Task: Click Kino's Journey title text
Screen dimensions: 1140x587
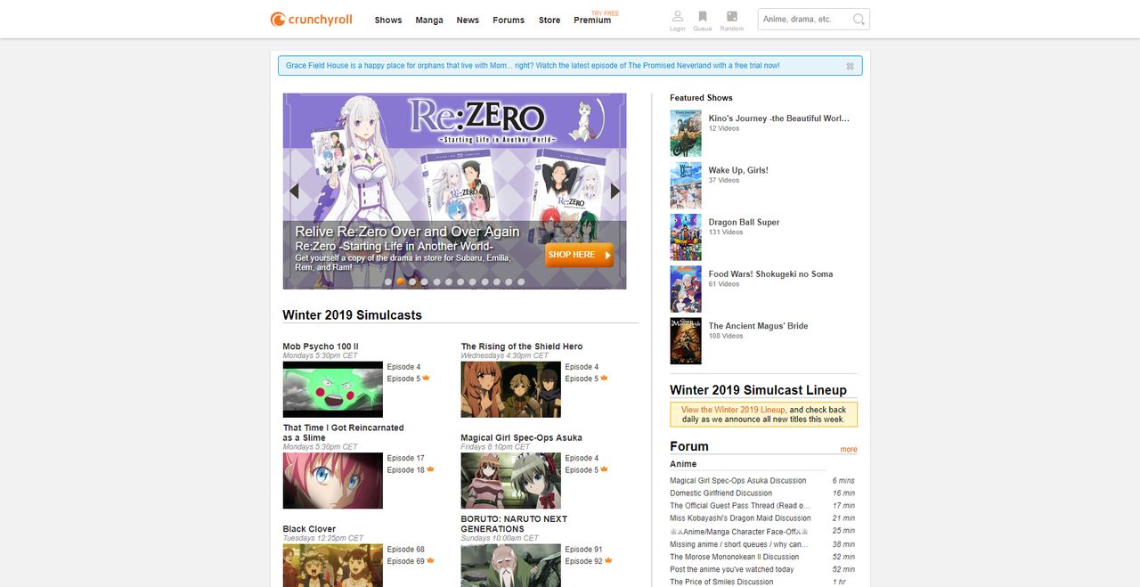Action: point(779,118)
